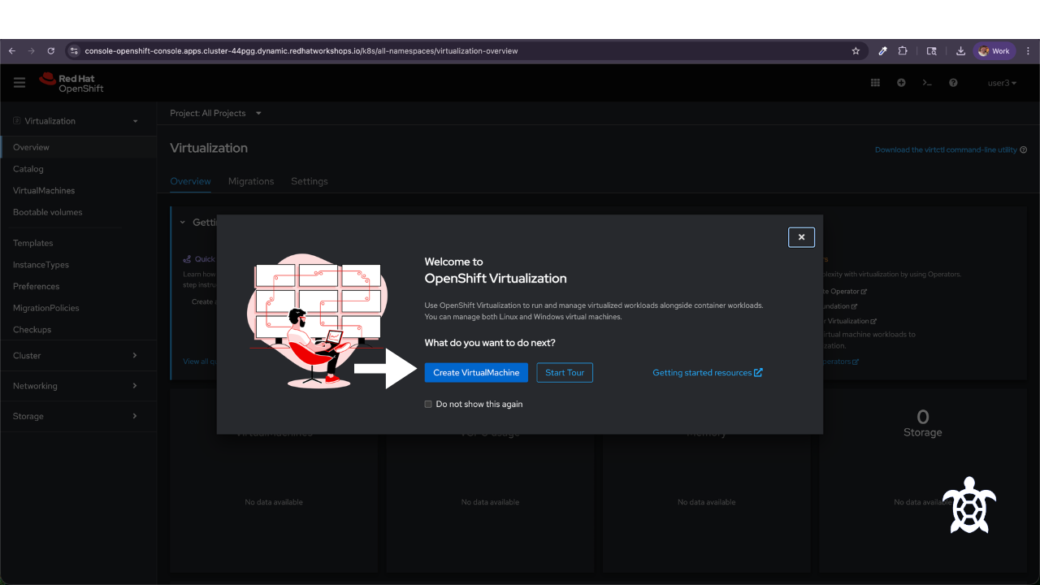
Task: Open Bootable volumes in the sidebar
Action: coord(78,212)
